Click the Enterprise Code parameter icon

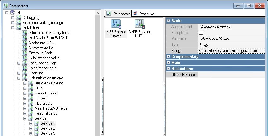(25, 53)
